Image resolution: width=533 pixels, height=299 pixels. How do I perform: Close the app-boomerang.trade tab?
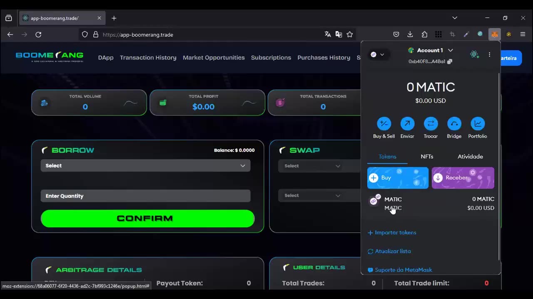[99, 18]
